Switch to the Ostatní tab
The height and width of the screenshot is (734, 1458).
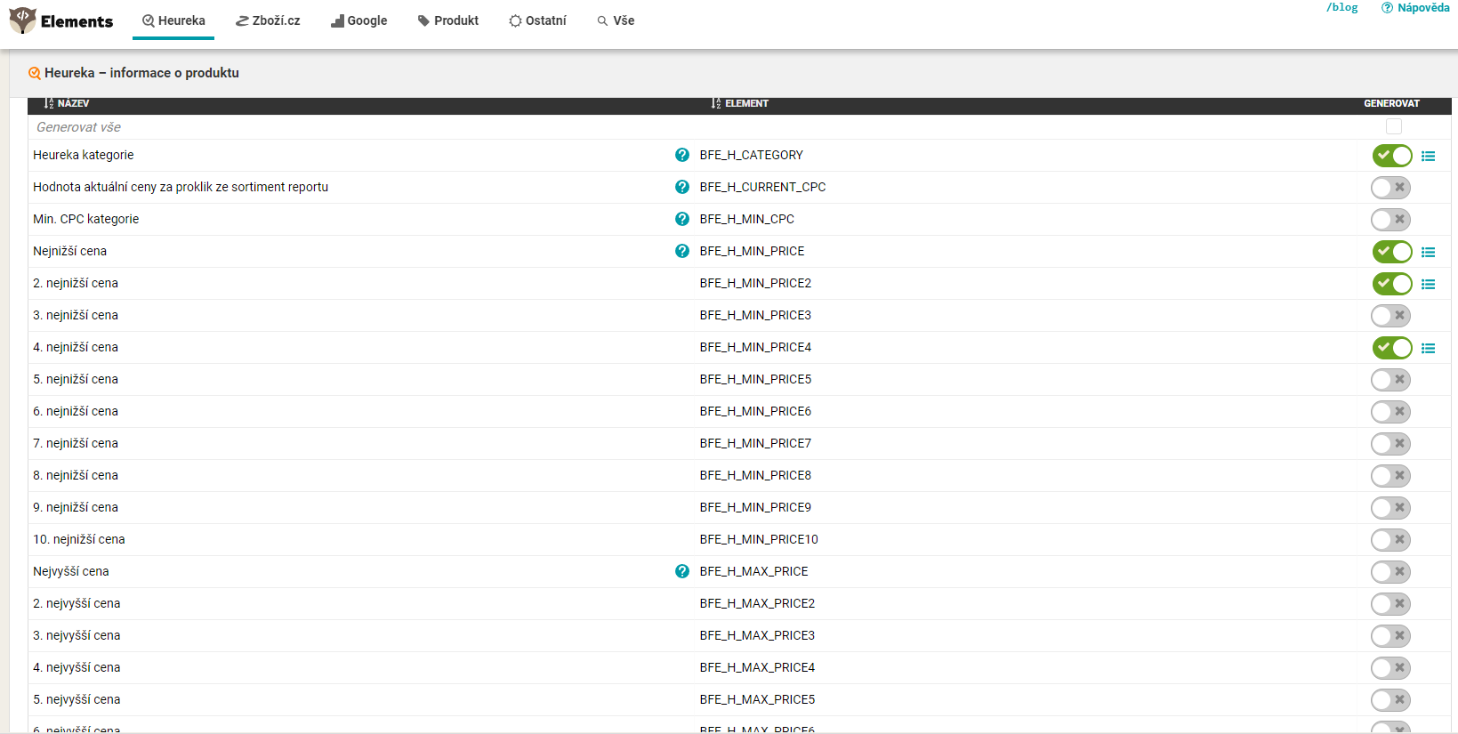(537, 20)
